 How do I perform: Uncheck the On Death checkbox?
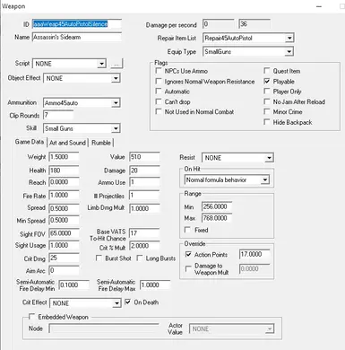click(x=127, y=302)
